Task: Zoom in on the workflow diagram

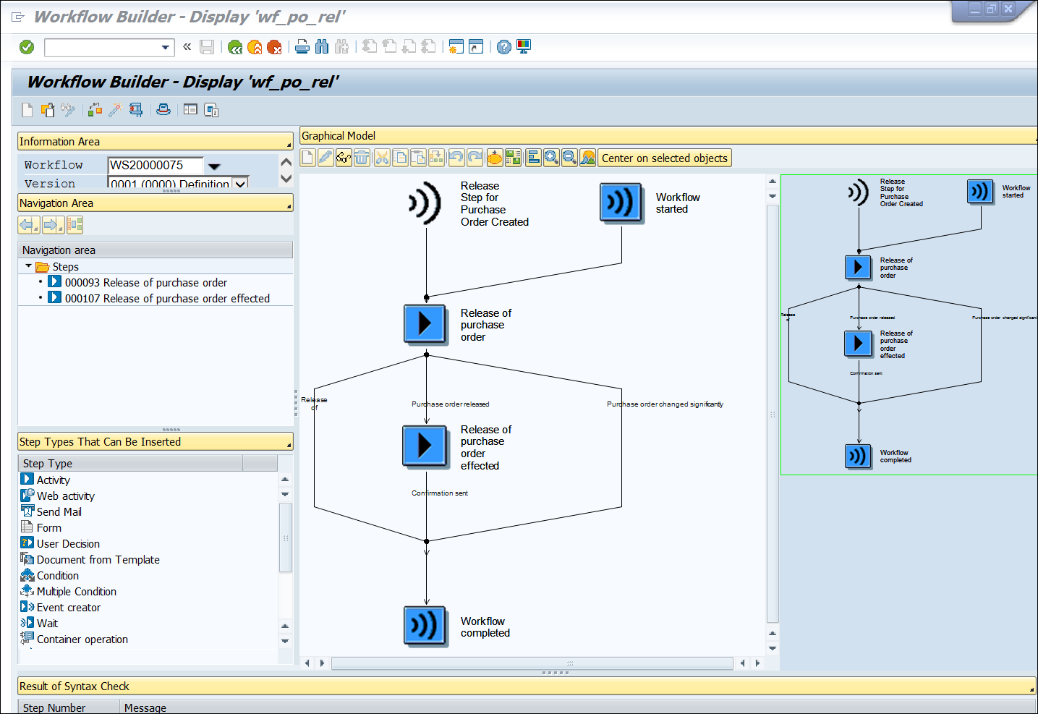Action: coord(551,158)
